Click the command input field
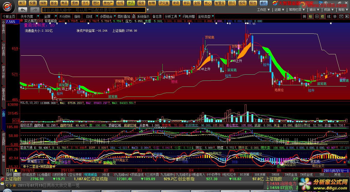Image resolution: width=350 pixels, height=192 pixels. coord(94,10)
